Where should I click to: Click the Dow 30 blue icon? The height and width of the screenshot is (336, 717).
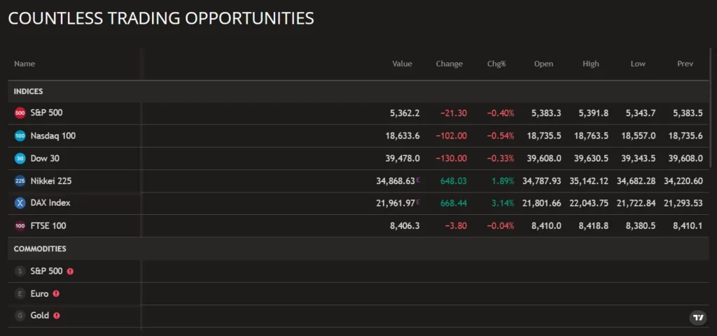click(x=20, y=158)
